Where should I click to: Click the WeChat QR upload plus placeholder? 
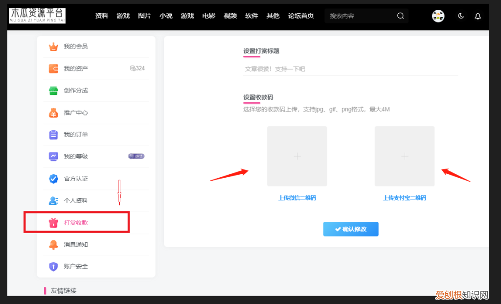(297, 156)
